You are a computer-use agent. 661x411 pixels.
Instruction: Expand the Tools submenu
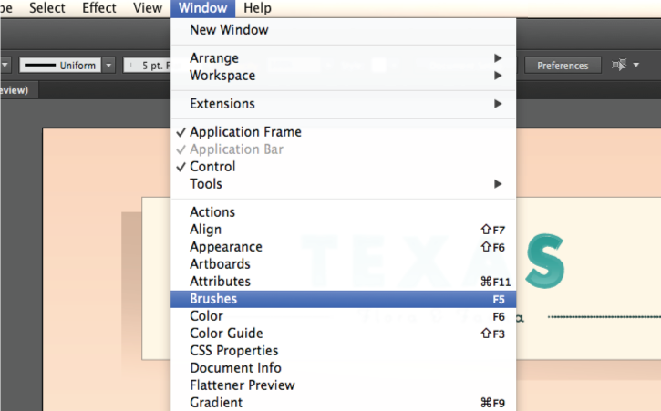coord(343,184)
